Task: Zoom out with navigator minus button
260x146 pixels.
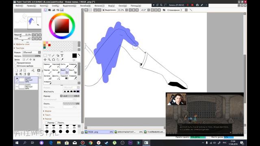Action: click(33, 35)
